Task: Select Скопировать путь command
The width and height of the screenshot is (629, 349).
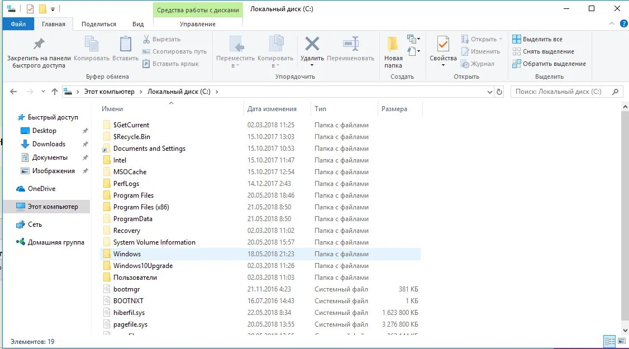Action: pos(174,51)
